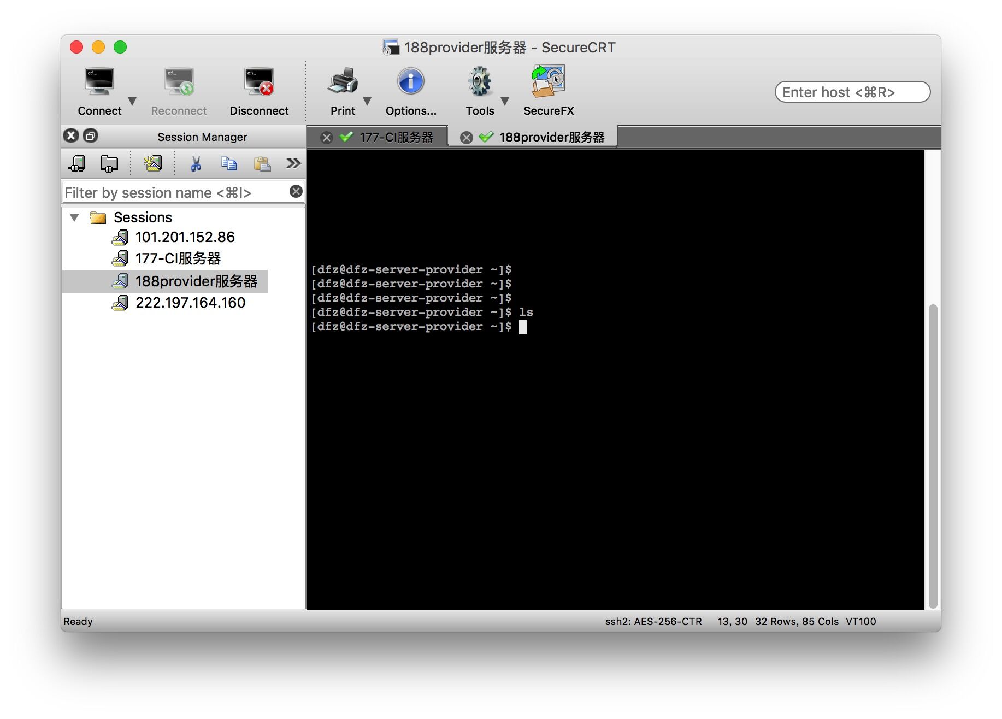Click the Paste icon in Session Manager
1002x719 pixels.
pyautogui.click(x=261, y=163)
